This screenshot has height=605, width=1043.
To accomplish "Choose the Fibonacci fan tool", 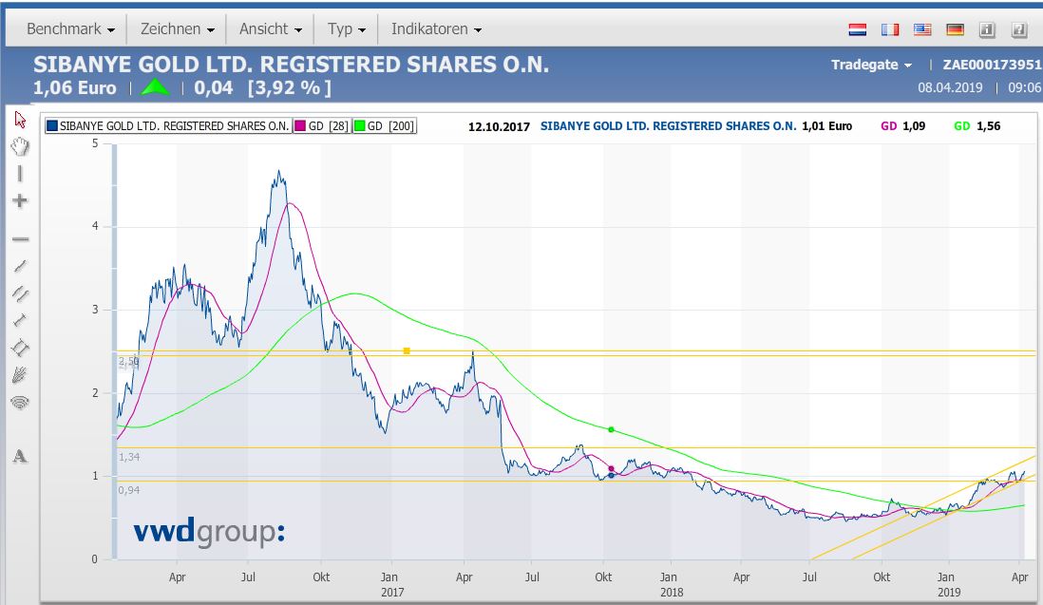I will tap(20, 375).
